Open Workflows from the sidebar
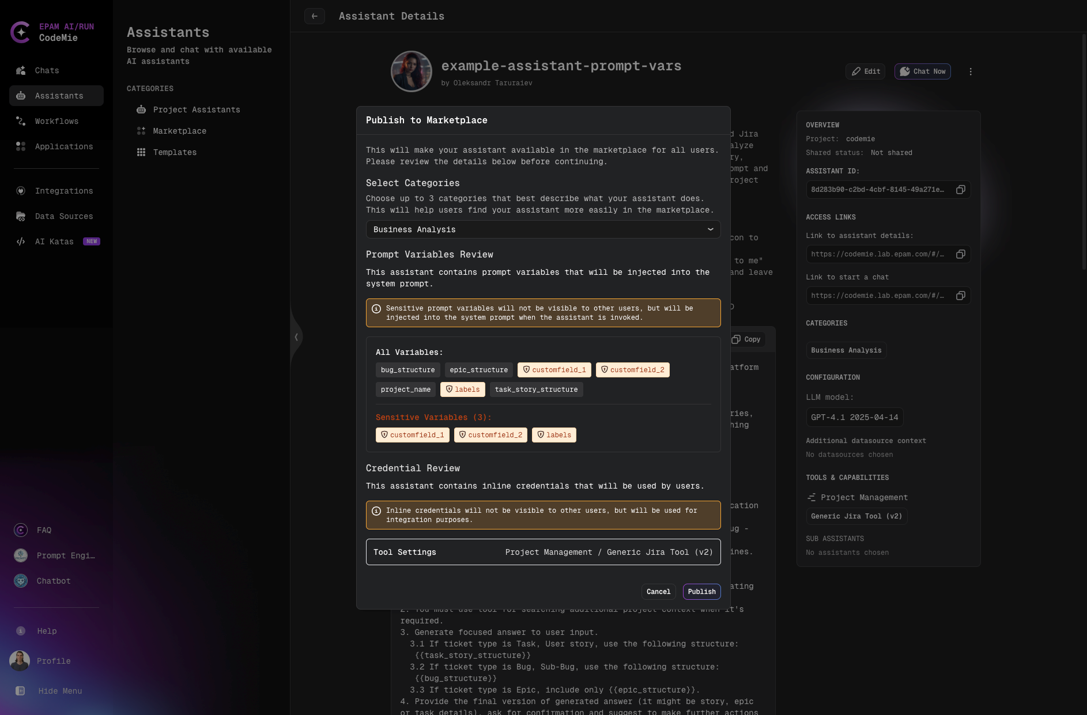Image resolution: width=1087 pixels, height=715 pixels. [x=56, y=121]
